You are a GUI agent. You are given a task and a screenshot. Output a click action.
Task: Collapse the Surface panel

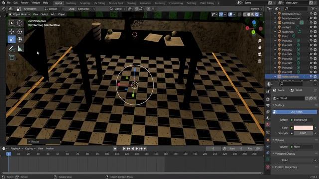(280, 105)
